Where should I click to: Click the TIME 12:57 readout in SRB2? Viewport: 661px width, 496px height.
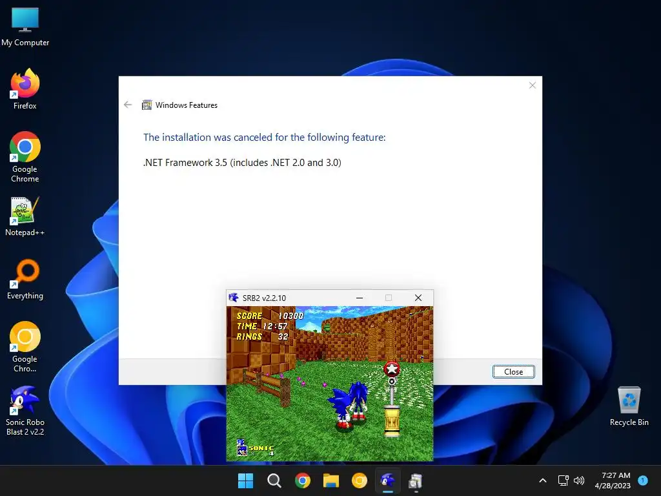click(262, 326)
